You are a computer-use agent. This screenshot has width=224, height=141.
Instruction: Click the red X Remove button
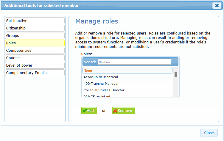[x=123, y=110]
